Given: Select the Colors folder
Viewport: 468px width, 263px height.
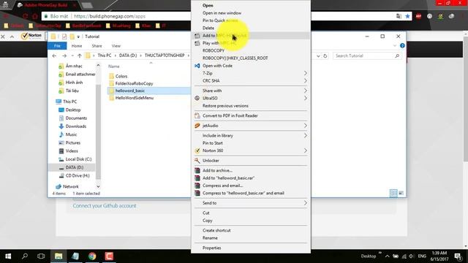Looking at the screenshot, I should [121, 76].
